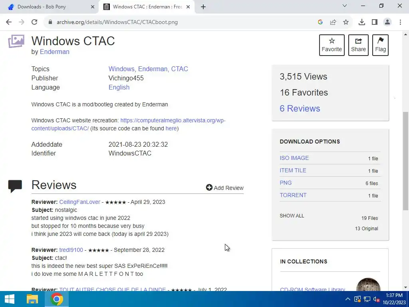The height and width of the screenshot is (307, 409).
Task: Click the muted volume tray icon
Action: (376, 299)
